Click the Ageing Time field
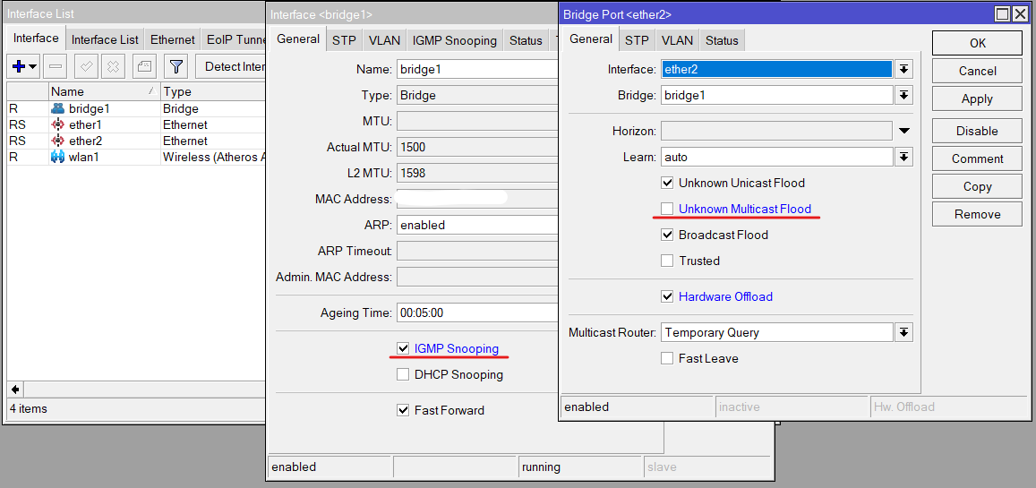Screen dimensions: 1036x488 pos(477,313)
